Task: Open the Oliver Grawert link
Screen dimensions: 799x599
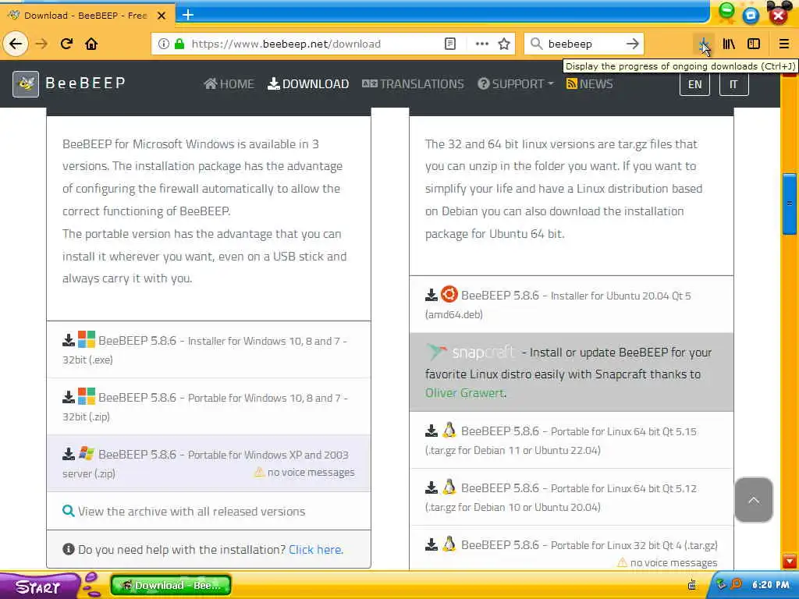Action: coord(465,393)
